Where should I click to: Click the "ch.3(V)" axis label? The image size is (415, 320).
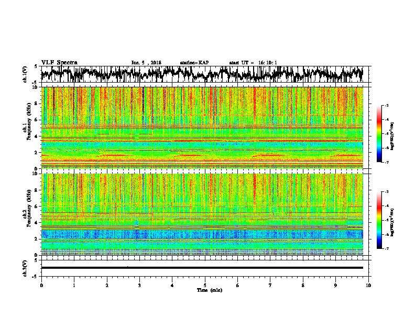pos(25,268)
